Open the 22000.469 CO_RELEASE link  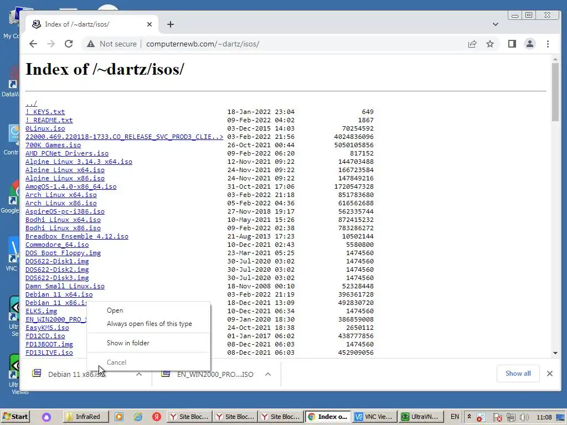pos(125,137)
